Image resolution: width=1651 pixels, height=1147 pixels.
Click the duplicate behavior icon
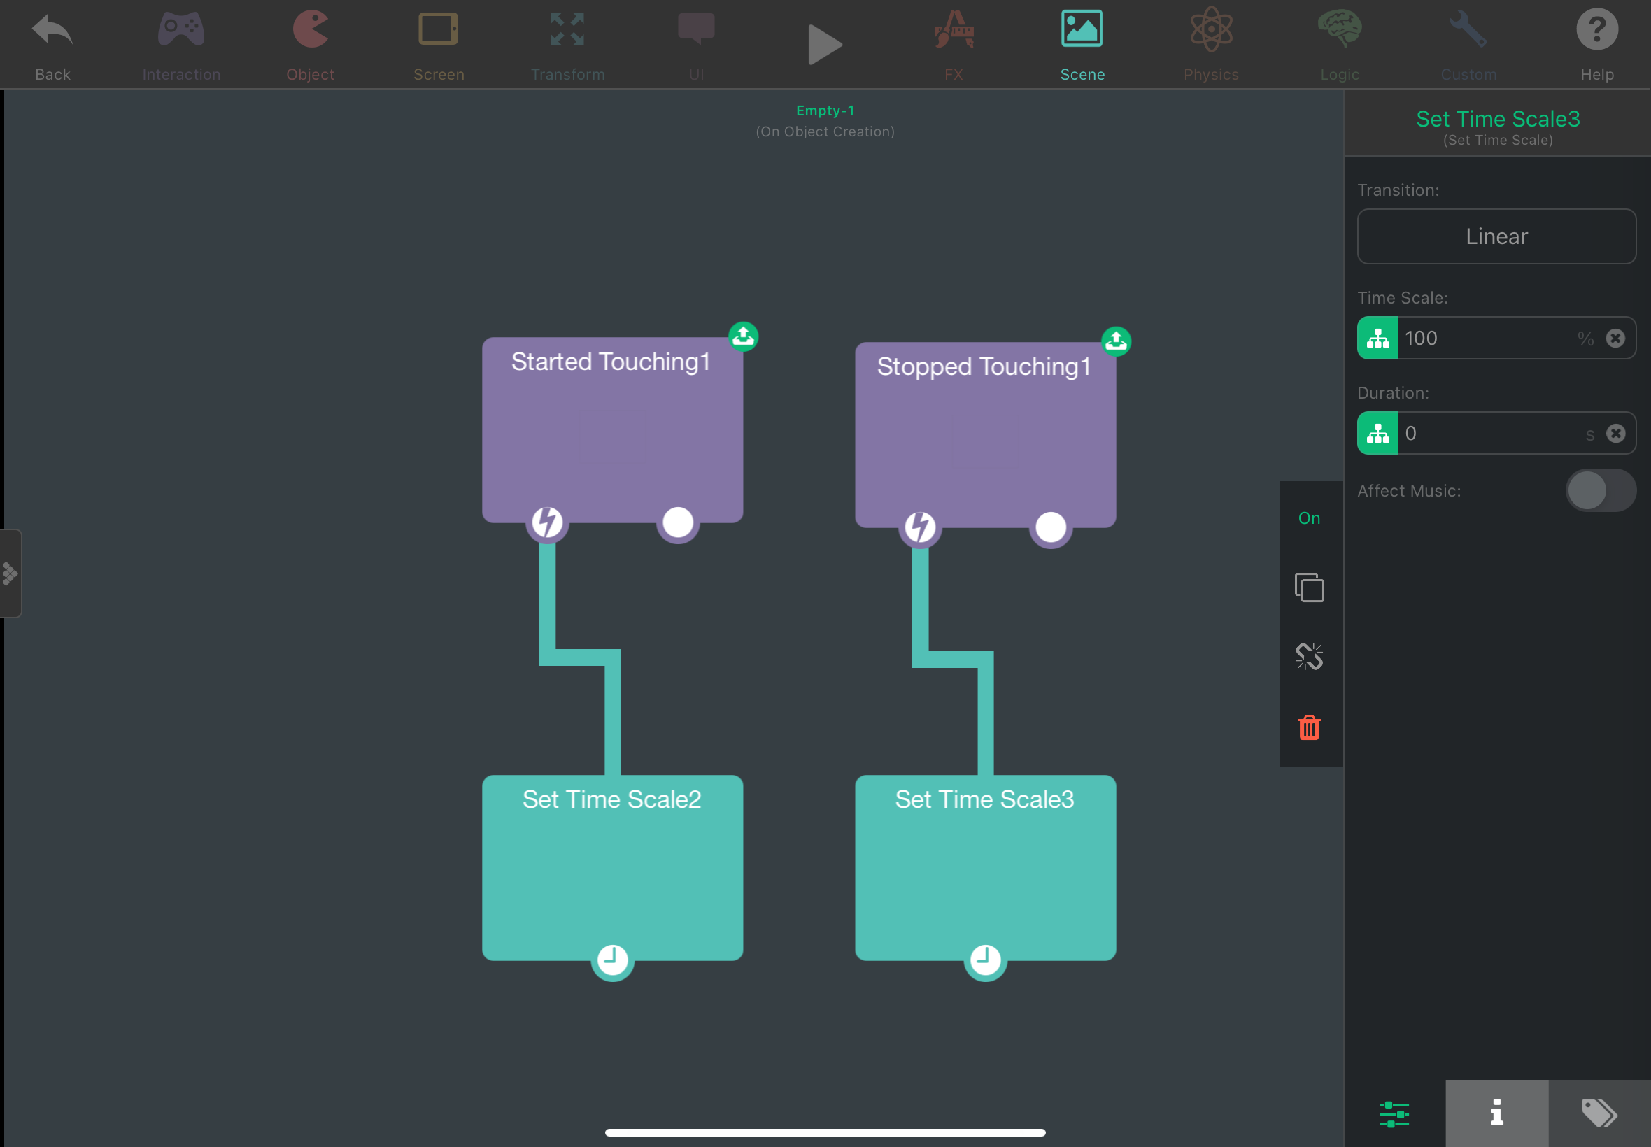[x=1309, y=587]
